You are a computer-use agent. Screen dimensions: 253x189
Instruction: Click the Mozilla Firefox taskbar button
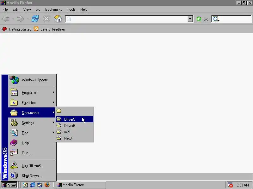81,185
